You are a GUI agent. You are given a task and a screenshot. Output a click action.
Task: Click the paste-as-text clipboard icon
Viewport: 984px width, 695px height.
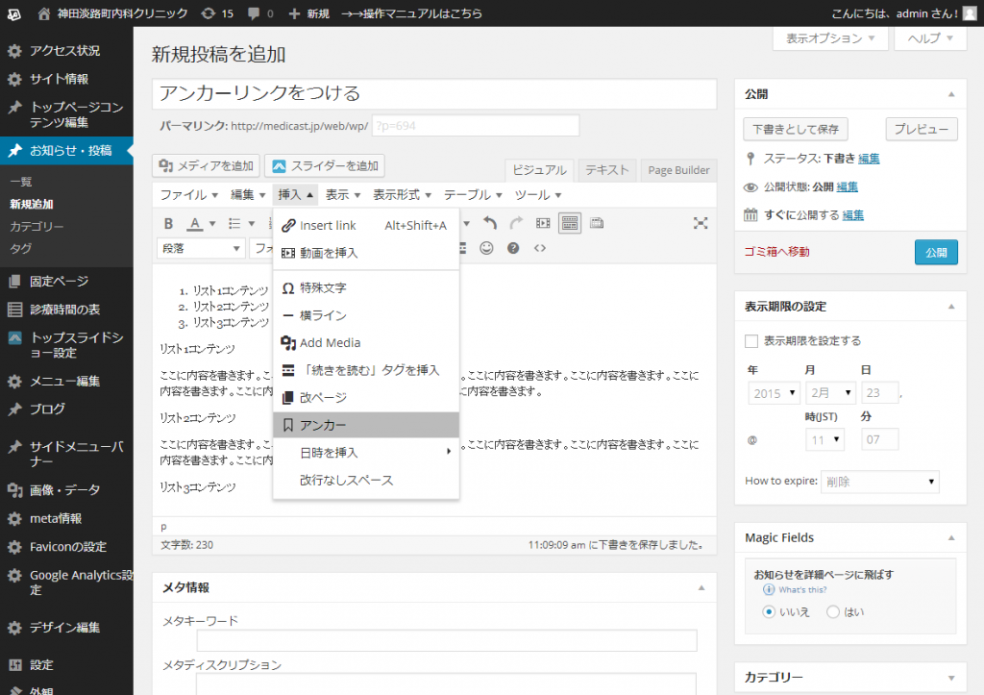(x=596, y=223)
